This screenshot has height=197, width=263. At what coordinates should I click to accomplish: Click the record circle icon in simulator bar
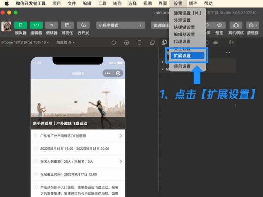click(127, 43)
